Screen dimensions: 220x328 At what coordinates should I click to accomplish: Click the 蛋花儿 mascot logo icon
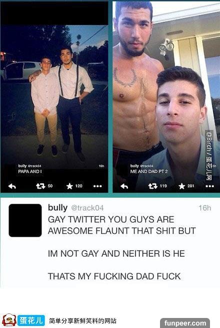point(9,320)
